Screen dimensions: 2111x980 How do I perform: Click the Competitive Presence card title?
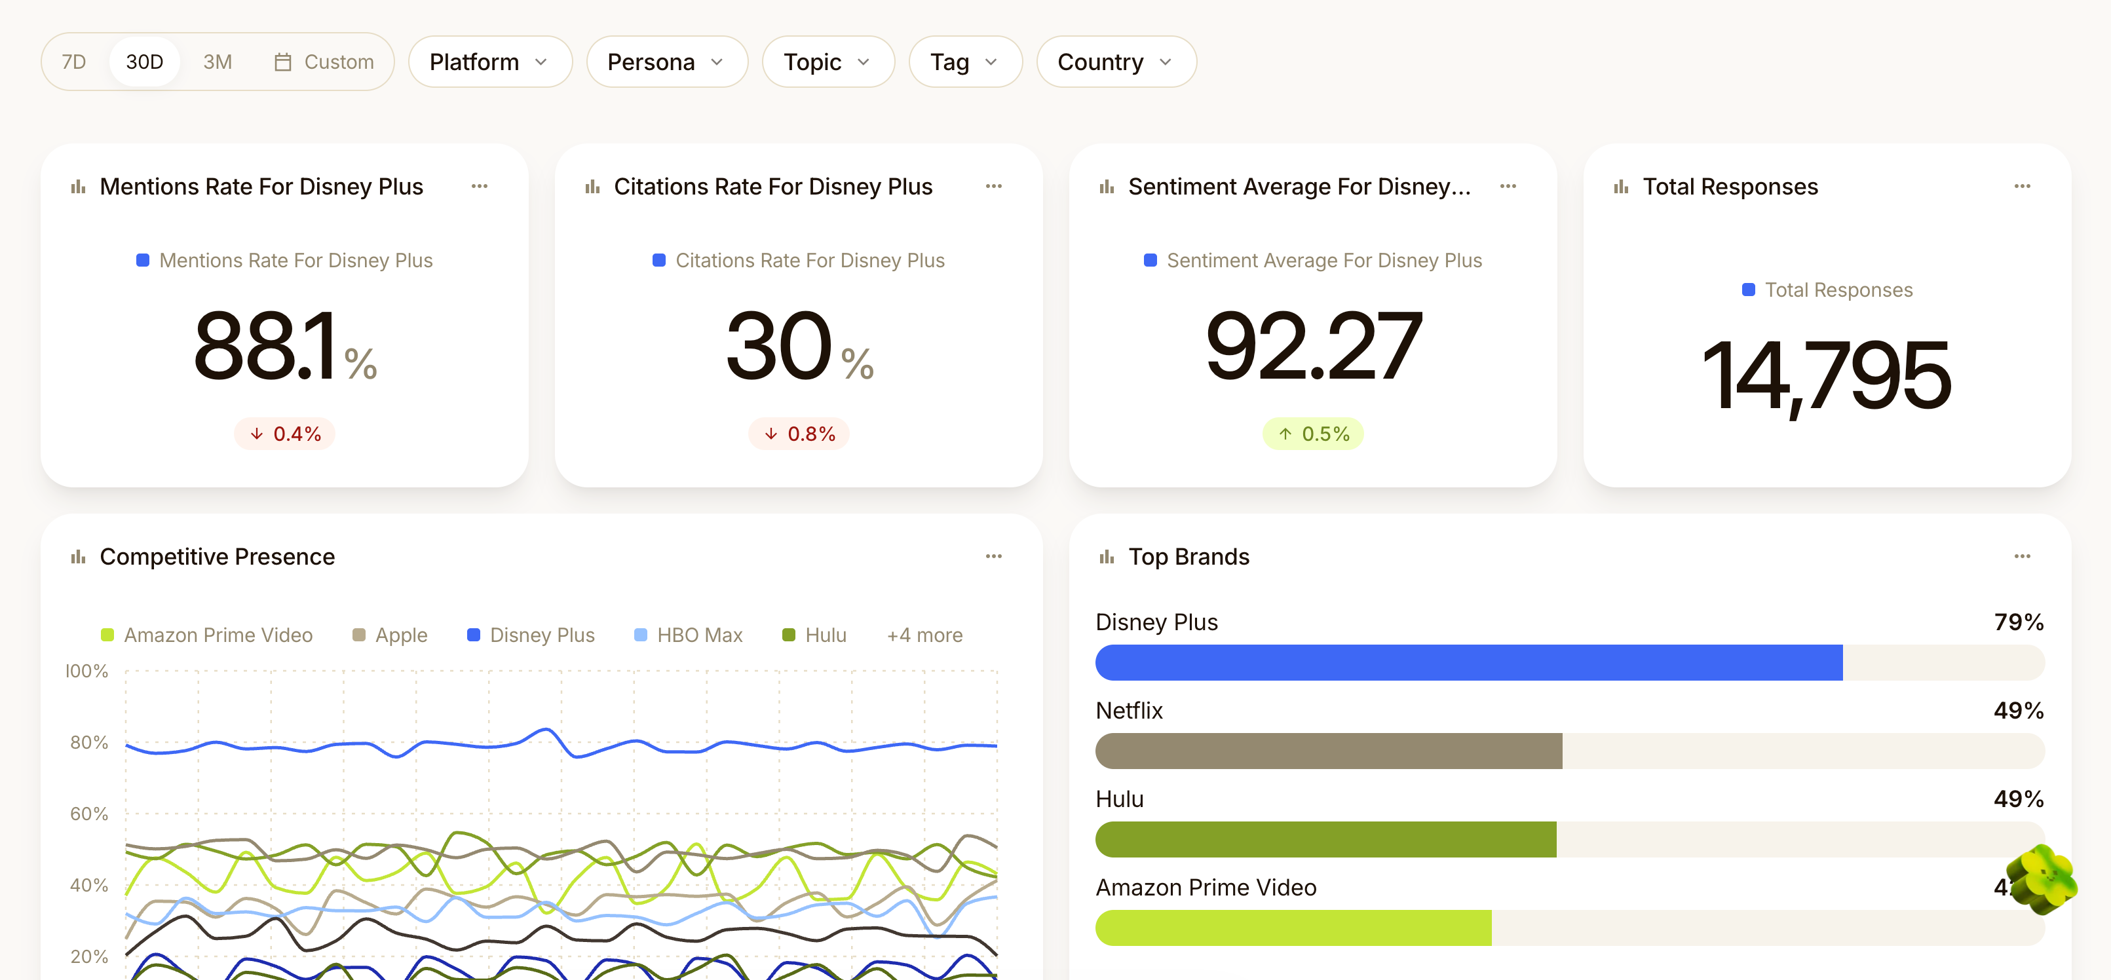217,557
